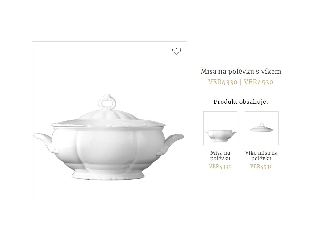This screenshot has height=237, width=316.
Task: Click the ribbed lid dome in the large image
Action: coord(108,115)
